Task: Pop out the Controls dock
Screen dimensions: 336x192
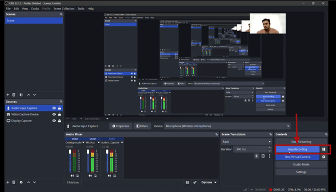Action: pos(326,134)
